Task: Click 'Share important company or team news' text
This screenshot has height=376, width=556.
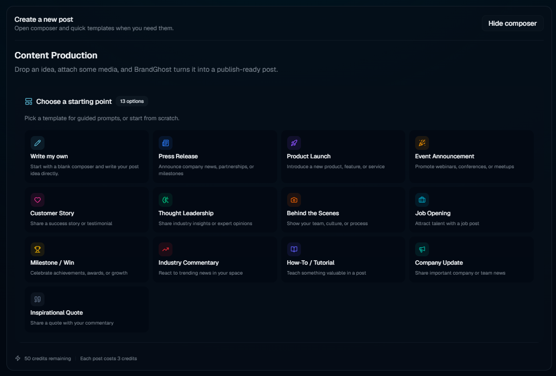Action: coord(460,273)
